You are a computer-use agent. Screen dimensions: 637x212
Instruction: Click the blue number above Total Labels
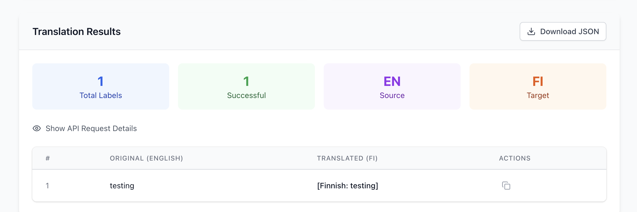click(100, 81)
